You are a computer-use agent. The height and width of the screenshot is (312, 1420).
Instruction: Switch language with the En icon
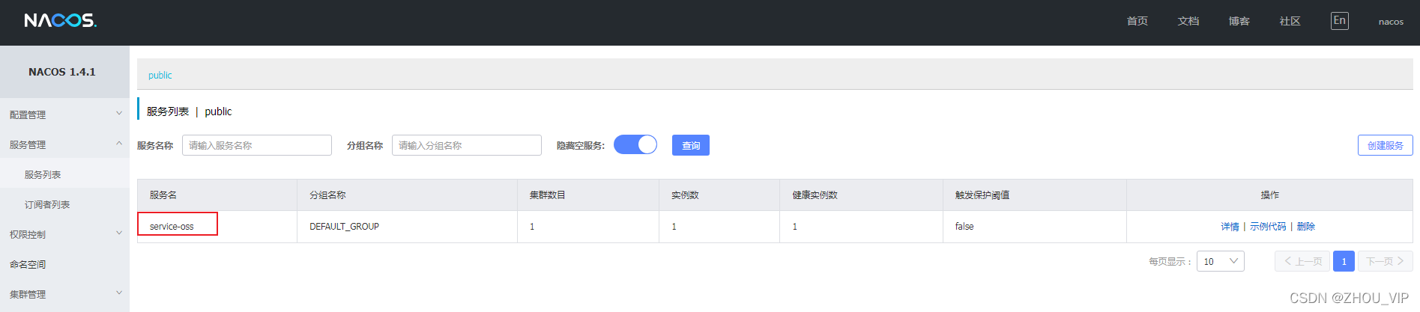pyautogui.click(x=1340, y=21)
